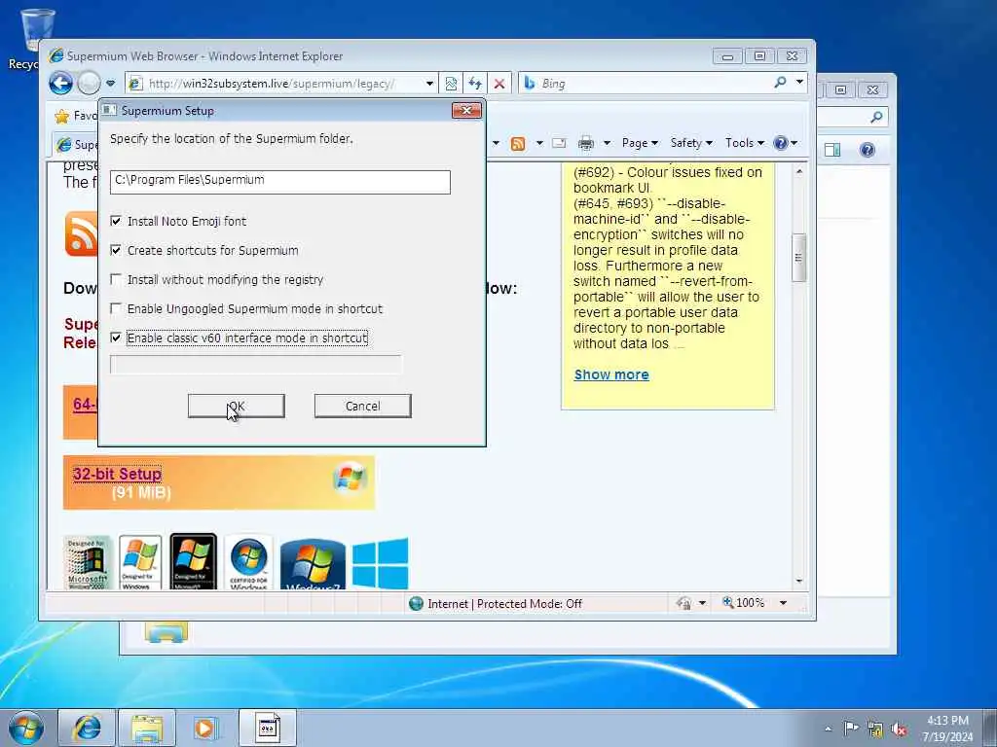The width and height of the screenshot is (997, 747).
Task: Uncheck Install Noto Emoji font
Action: [116, 221]
